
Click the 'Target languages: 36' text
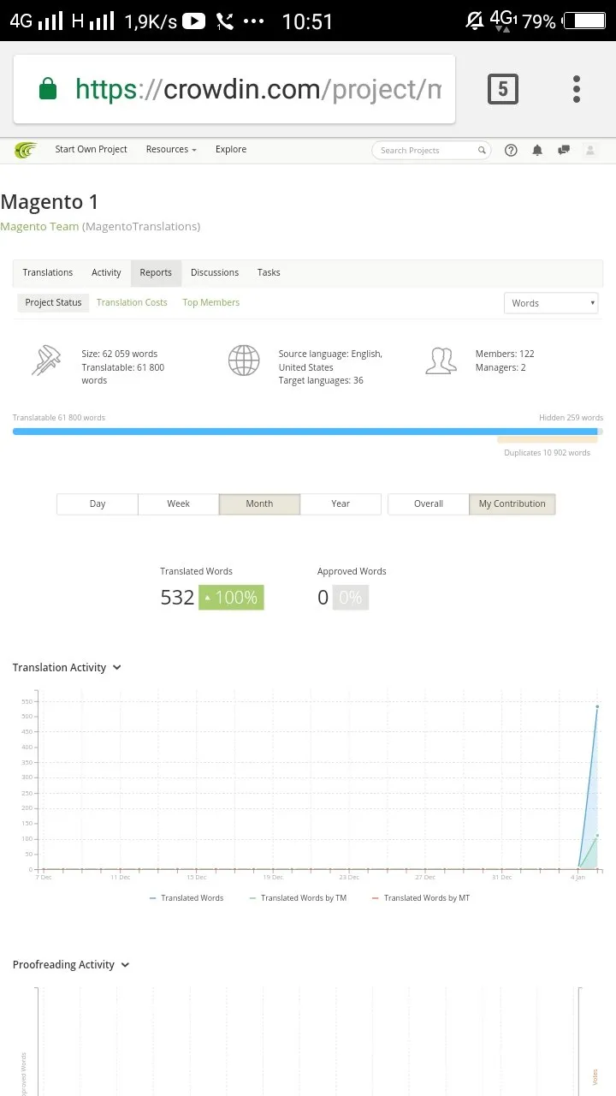point(321,380)
